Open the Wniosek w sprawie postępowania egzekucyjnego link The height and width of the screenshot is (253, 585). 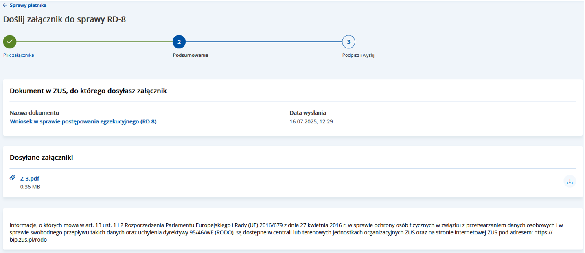pos(83,121)
